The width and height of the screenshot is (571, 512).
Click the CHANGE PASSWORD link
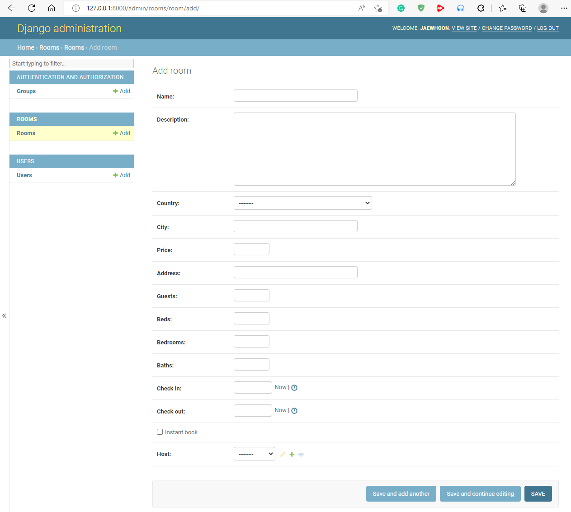507,28
